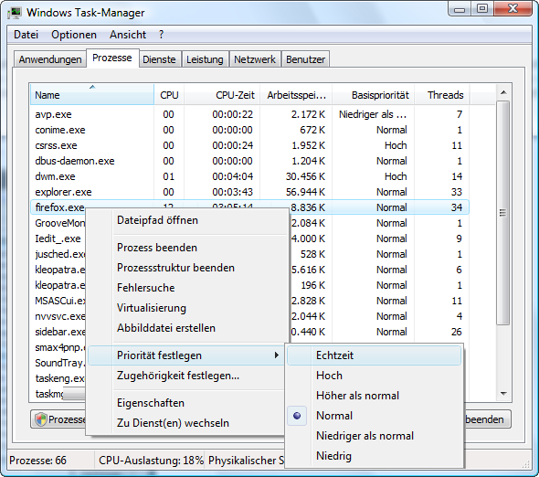Open Zugehörigkeit festlegen...
539x477 pixels.
(186, 376)
